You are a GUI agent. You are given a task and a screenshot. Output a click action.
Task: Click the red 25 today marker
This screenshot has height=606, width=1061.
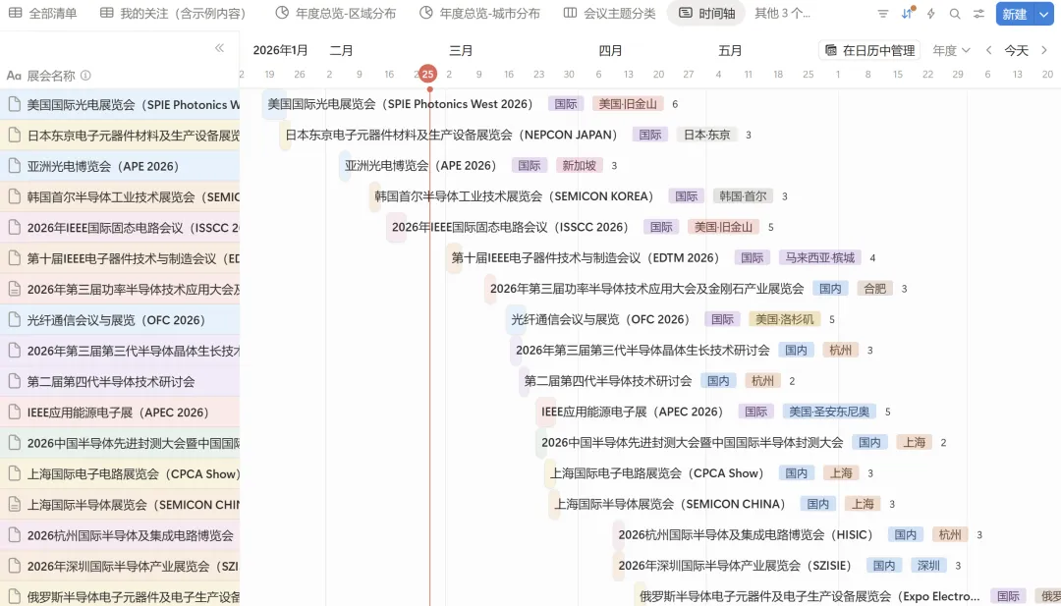click(427, 74)
